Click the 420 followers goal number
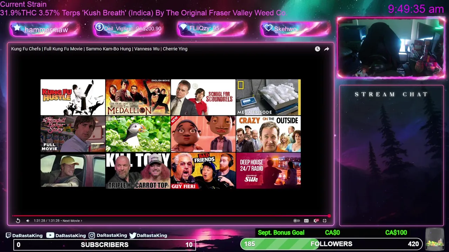Screen dimensions: 449x252 coord(413,244)
